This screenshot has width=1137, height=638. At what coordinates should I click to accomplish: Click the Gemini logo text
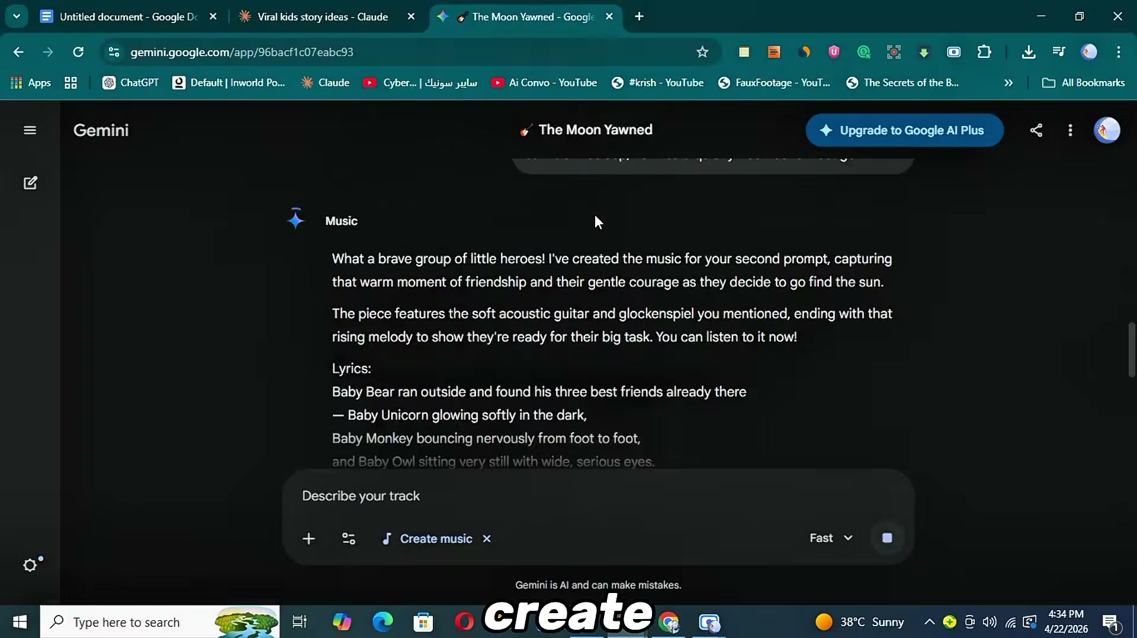click(101, 130)
